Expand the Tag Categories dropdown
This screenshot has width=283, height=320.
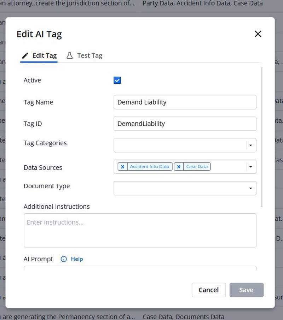(x=250, y=145)
